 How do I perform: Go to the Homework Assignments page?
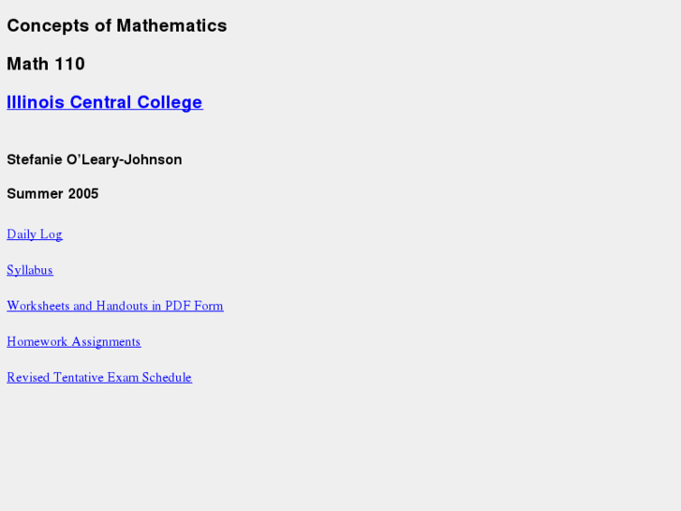[73, 341]
